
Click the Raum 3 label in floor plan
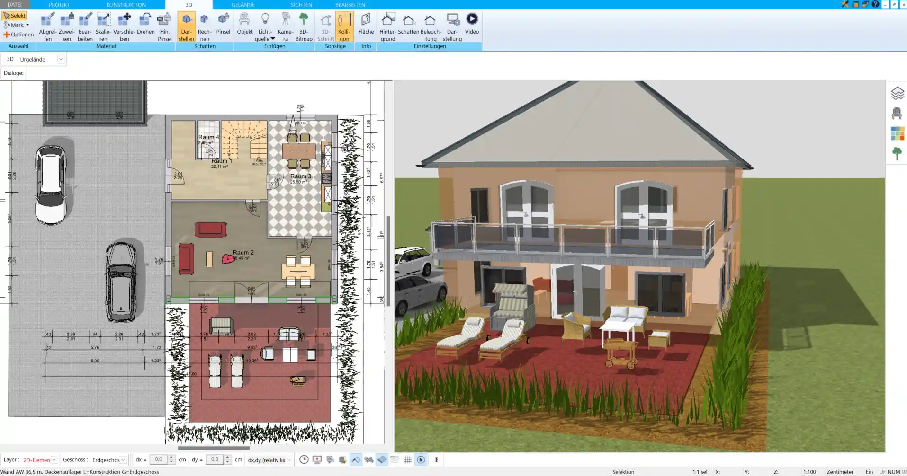(301, 176)
